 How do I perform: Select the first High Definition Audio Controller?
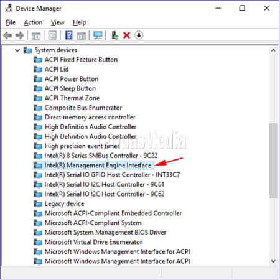(90, 127)
